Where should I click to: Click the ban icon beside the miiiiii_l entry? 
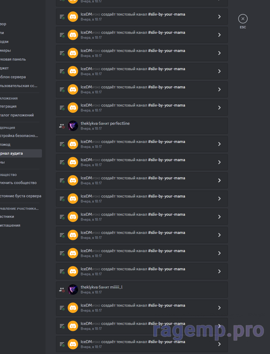[x=62, y=290]
